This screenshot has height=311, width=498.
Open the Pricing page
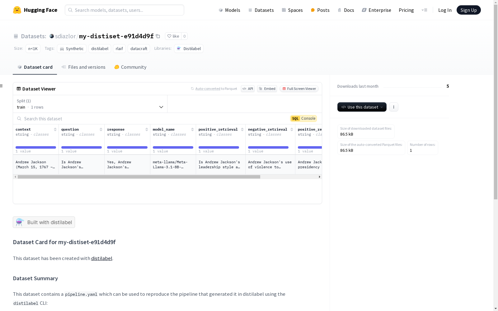point(406,10)
